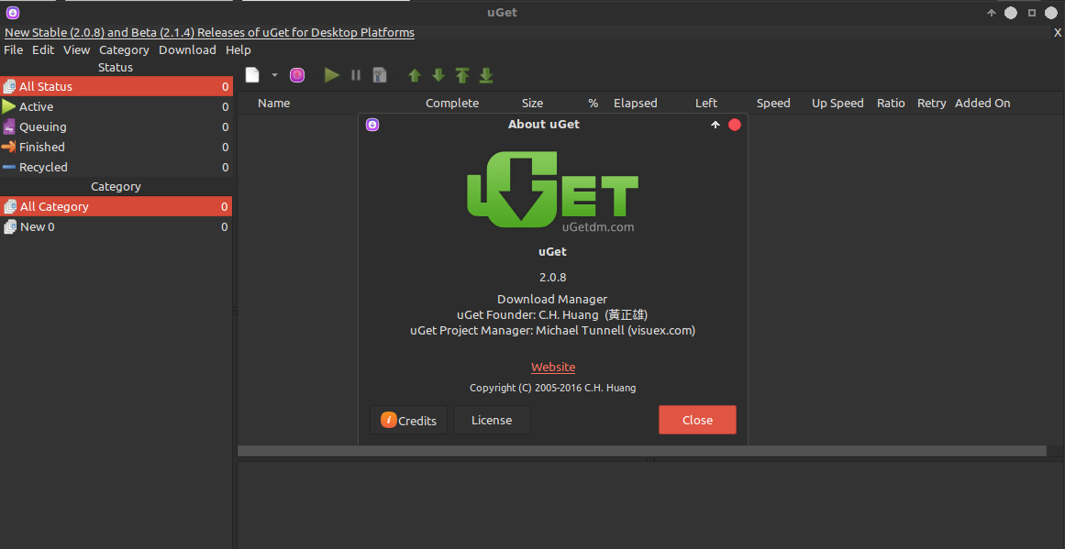Move download up in queue
Image resolution: width=1065 pixels, height=549 pixels.
pos(414,75)
